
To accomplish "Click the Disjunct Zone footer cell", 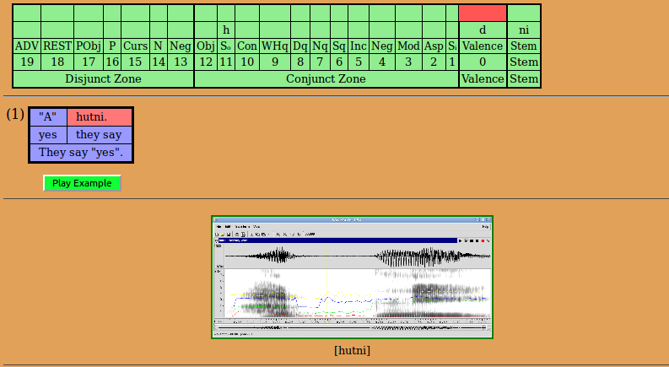I will click(103, 78).
